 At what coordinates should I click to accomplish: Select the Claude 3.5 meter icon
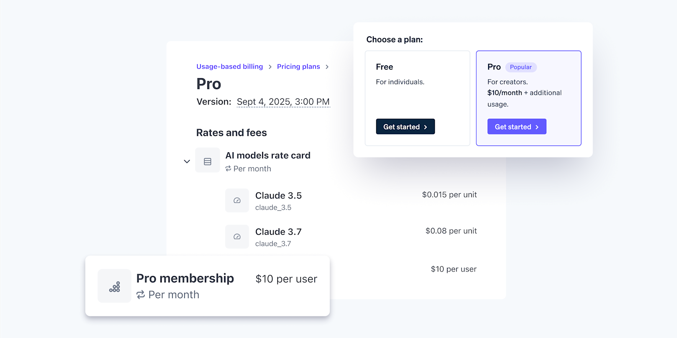coord(237,200)
